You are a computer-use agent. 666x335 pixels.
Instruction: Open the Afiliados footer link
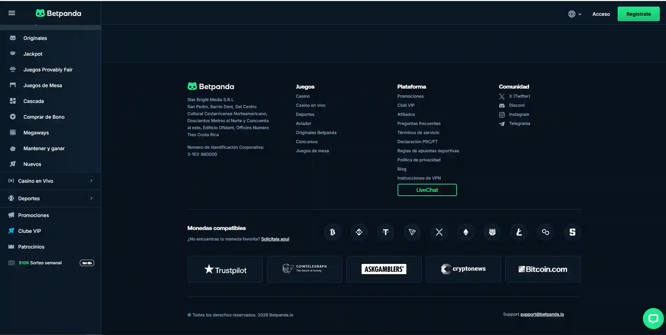tap(406, 114)
